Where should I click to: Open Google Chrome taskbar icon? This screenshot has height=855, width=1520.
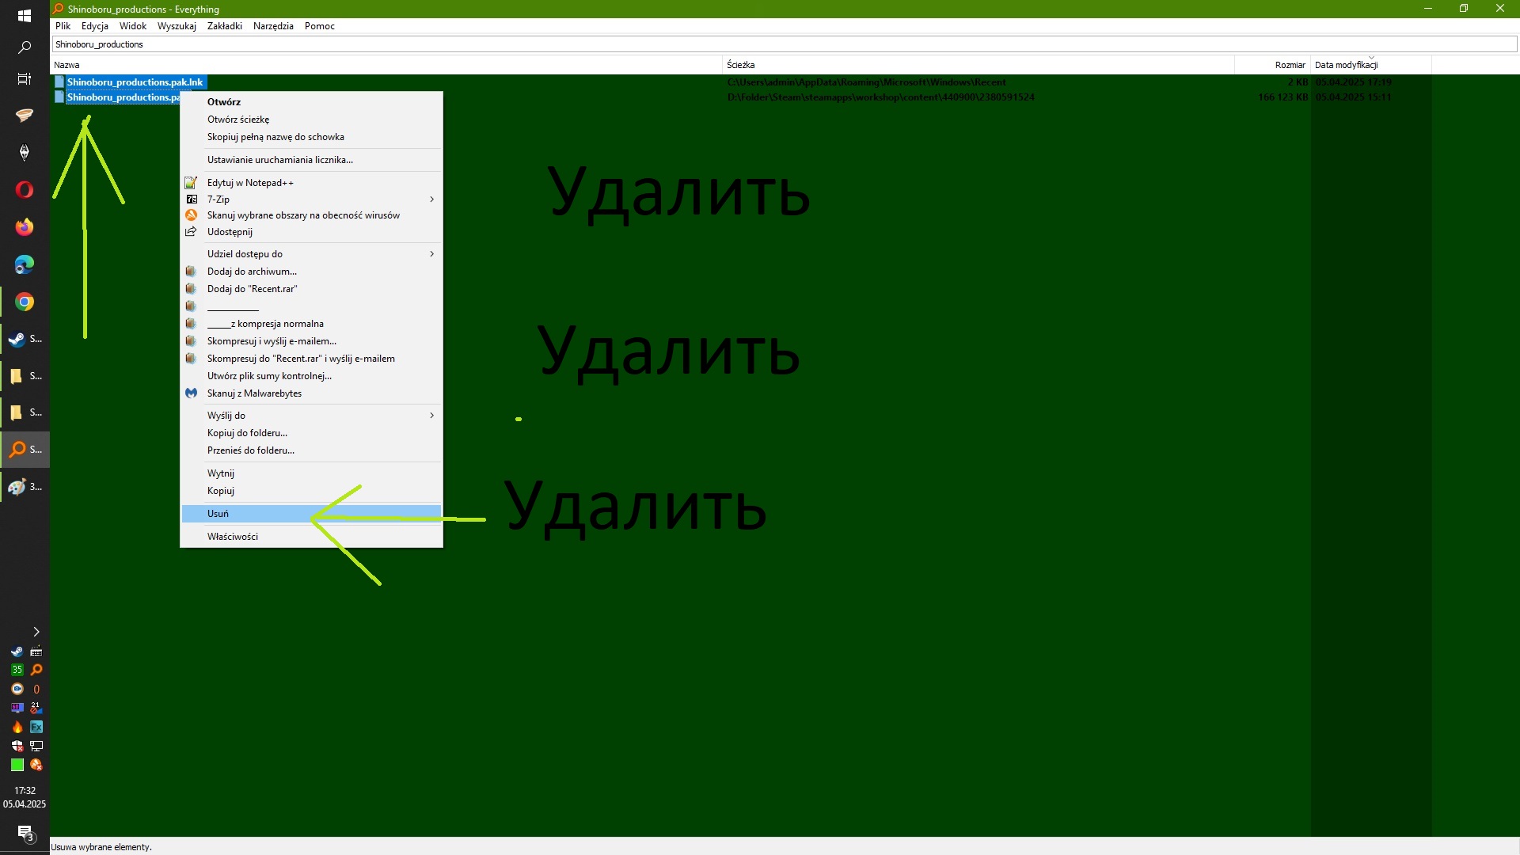(25, 302)
